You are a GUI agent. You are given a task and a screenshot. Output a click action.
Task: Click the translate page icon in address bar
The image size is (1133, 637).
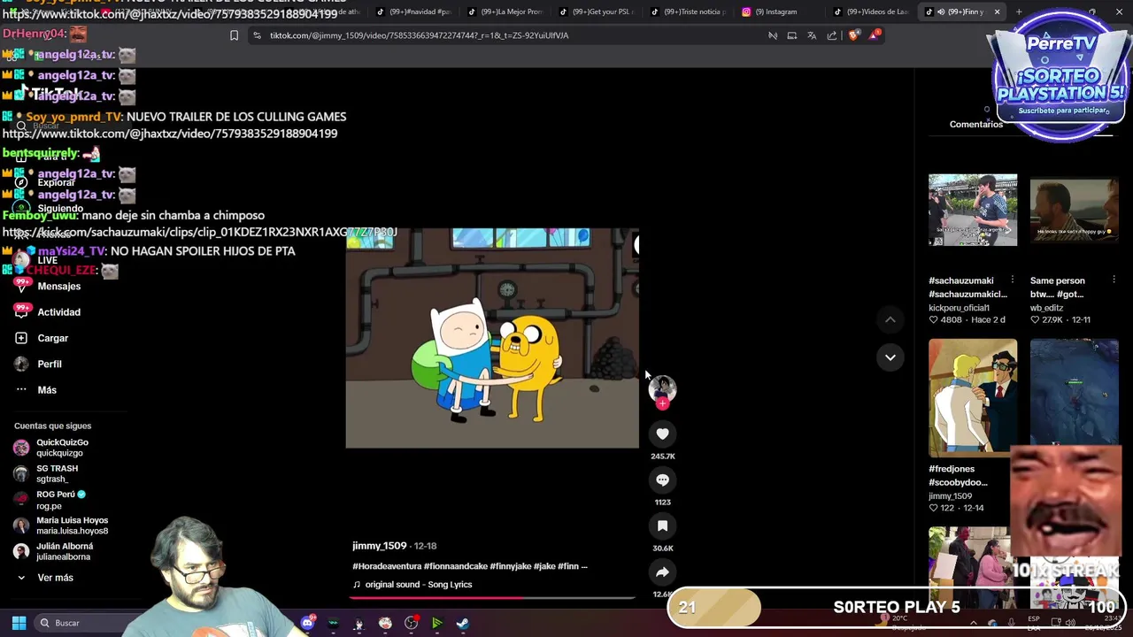pos(812,35)
